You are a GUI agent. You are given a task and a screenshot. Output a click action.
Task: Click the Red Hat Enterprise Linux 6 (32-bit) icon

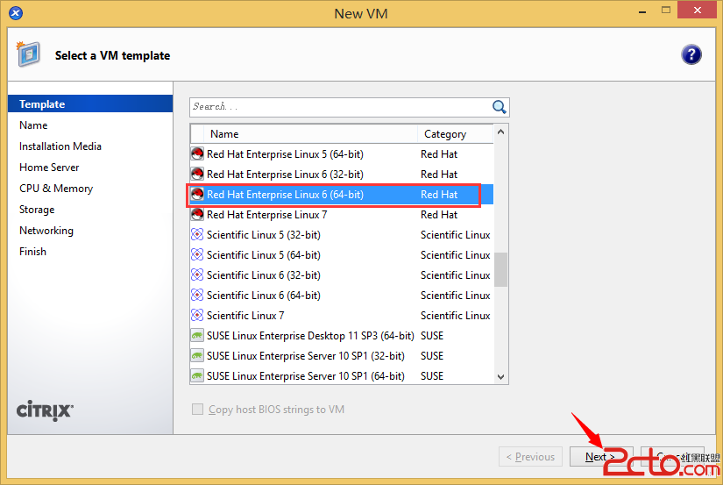[x=197, y=174]
